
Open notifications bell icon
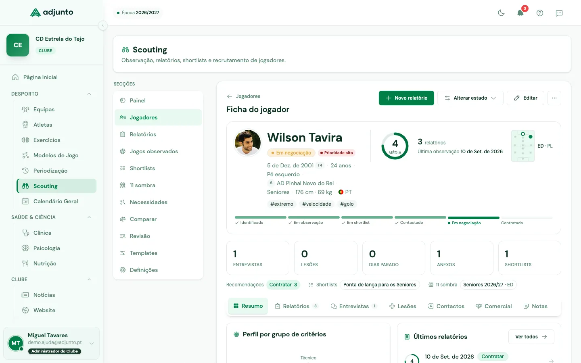520,13
